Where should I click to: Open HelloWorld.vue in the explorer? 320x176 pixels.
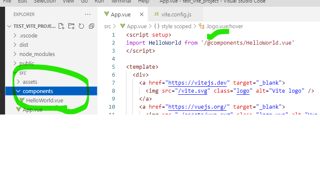click(45, 100)
